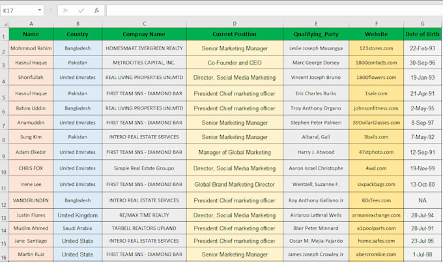This screenshot has width=443, height=263.
Task: Open Insert Function fx icon
Action: tap(96, 10)
